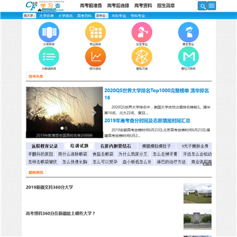
Task: Open the hamburger menu button
Action: point(211,6)
